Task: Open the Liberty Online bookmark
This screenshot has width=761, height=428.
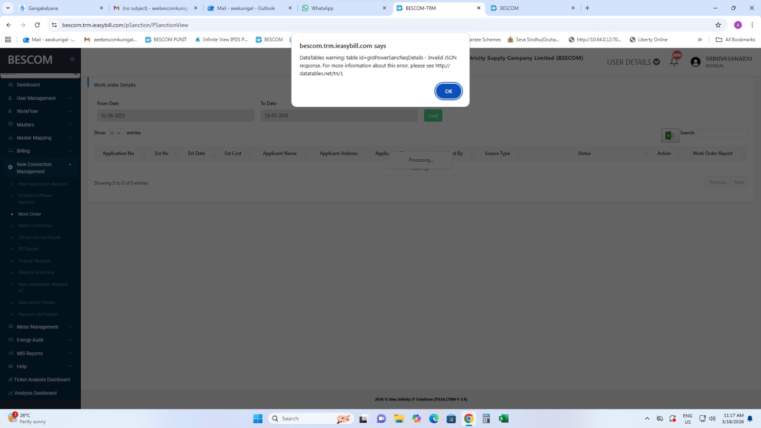Action: [x=648, y=39]
